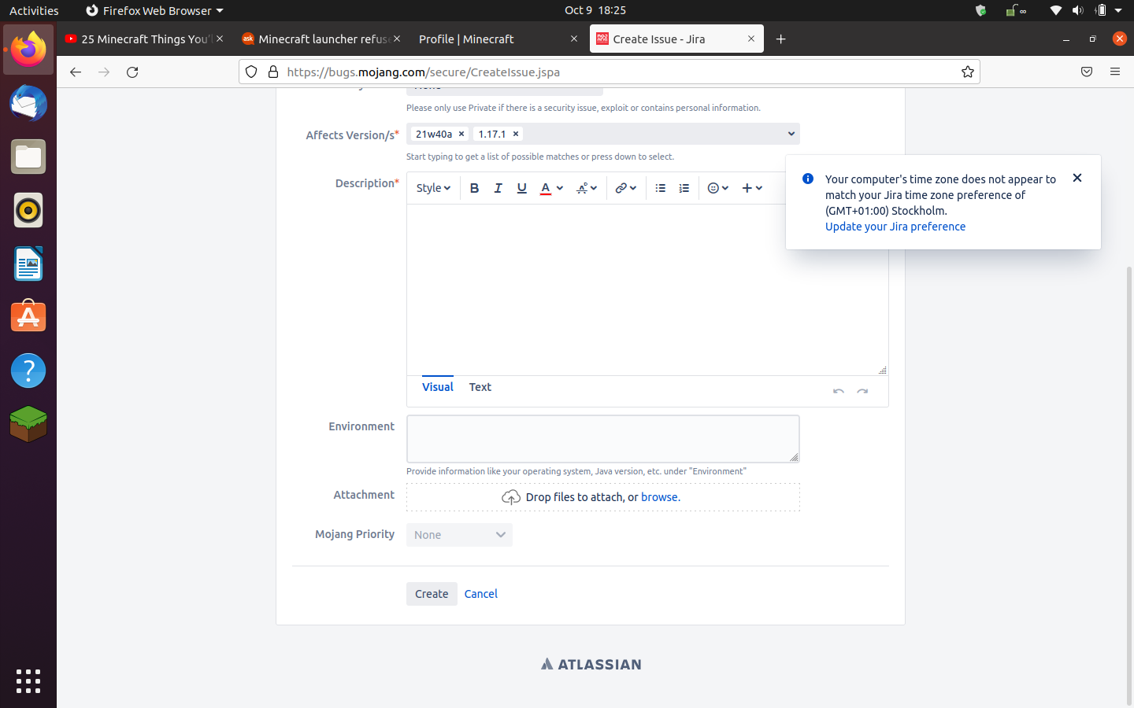Viewport: 1134px width, 708px height.
Task: Open the clock and calendar panel
Action: pos(595,10)
